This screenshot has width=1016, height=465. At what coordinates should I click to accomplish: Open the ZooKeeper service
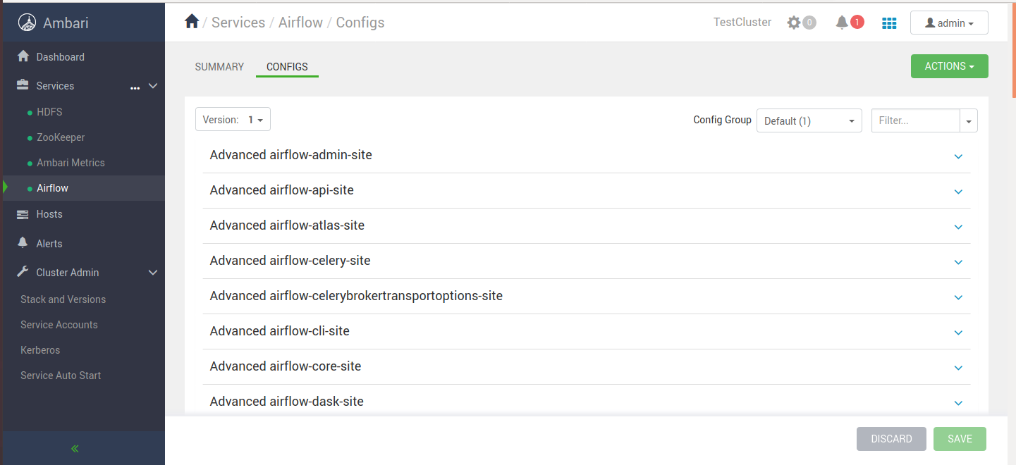[x=61, y=137]
